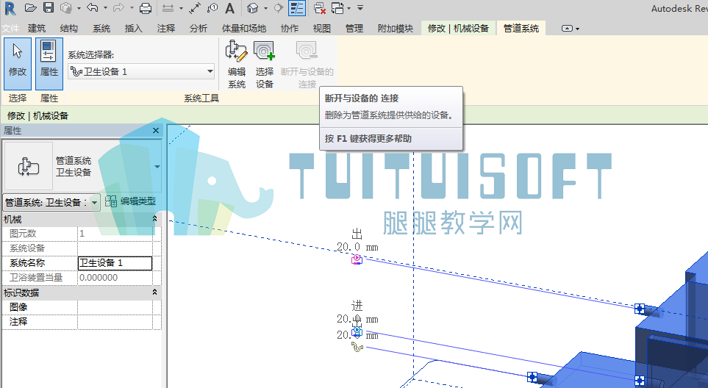Viewport: 708px width, 388px height.
Task: Undo the last action
Action: 92,7
